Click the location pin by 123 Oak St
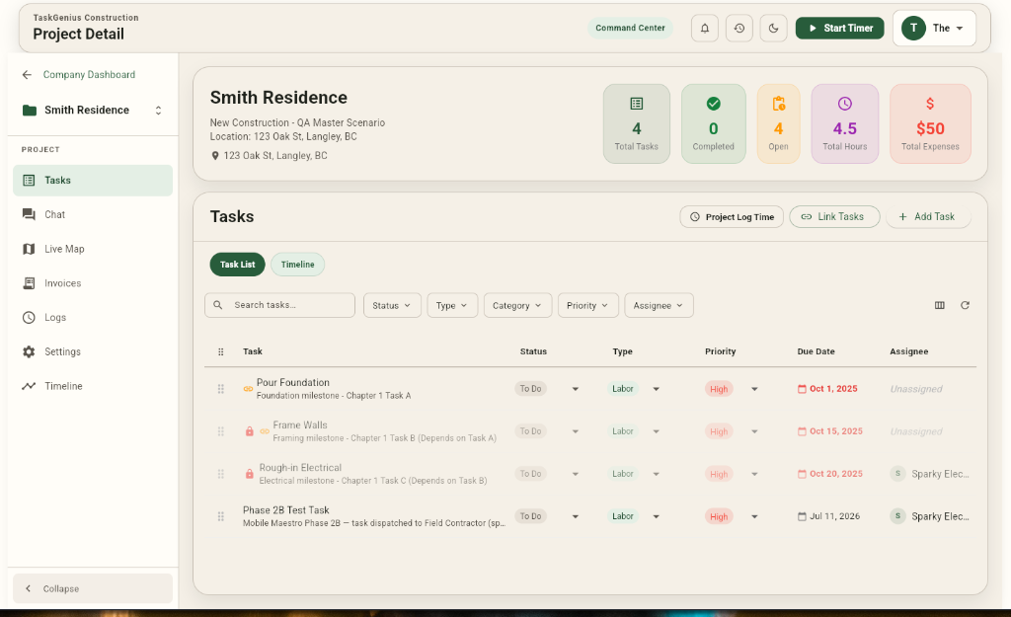Viewport: 1011px width, 617px height. tap(214, 155)
